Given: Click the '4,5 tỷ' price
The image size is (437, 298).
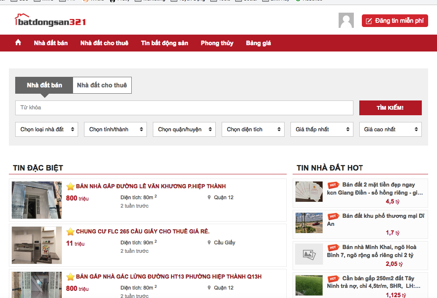Looking at the screenshot, I should pyautogui.click(x=392, y=201).
